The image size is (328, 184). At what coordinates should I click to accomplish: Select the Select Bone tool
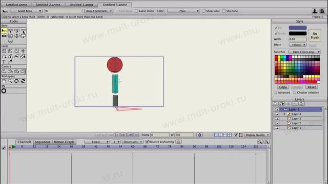coord(4,31)
